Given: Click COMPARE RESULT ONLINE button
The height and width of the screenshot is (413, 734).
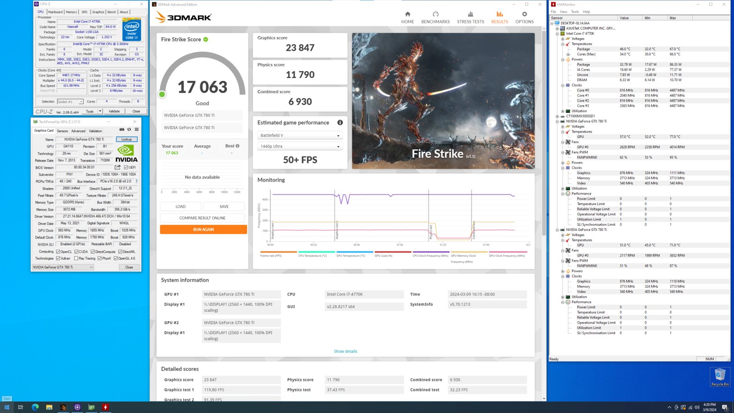Looking at the screenshot, I should (202, 218).
